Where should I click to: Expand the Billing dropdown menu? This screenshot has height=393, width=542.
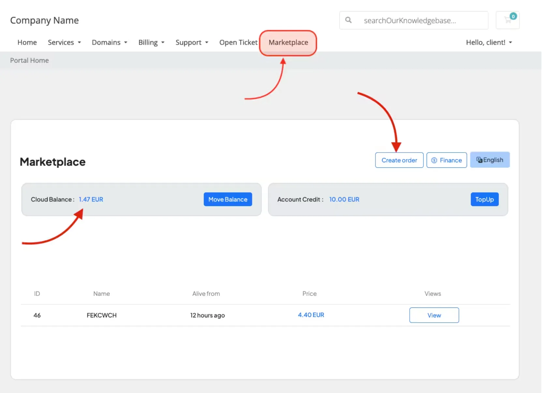152,42
